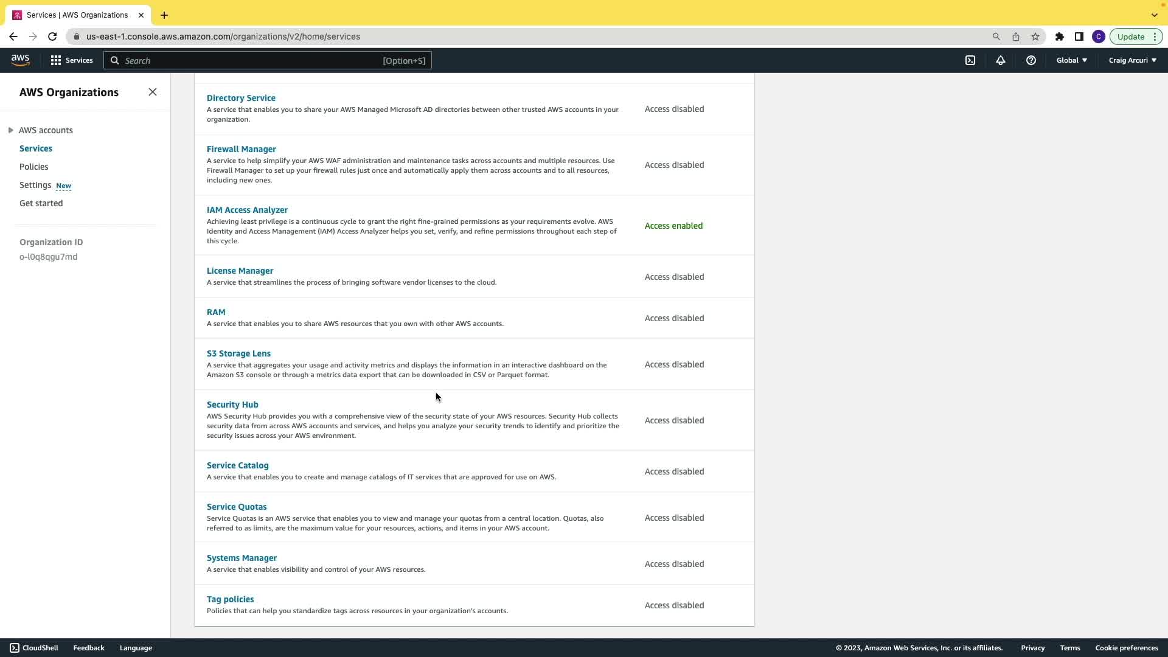
Task: Open the Global region dropdown
Action: pos(1071,60)
